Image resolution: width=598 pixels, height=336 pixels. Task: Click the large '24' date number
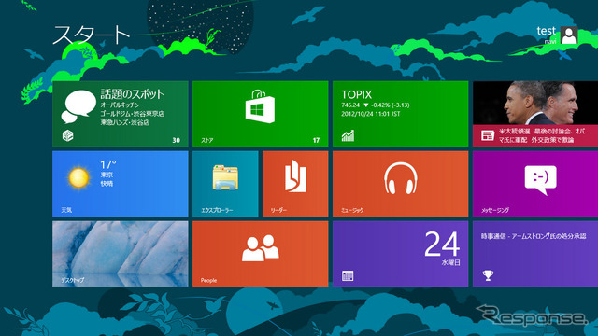[x=442, y=245]
